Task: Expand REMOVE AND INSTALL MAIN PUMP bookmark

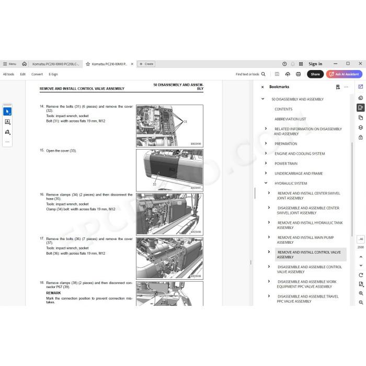Action: [x=269, y=237]
